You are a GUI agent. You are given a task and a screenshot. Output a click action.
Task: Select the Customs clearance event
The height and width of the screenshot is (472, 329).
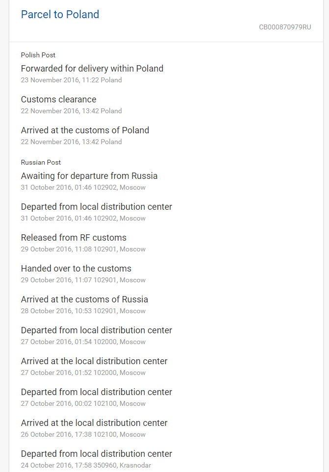point(58,99)
